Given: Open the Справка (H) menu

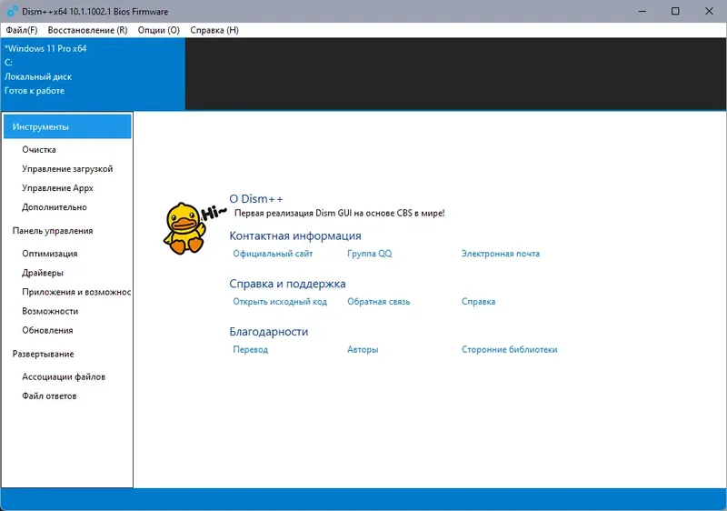Looking at the screenshot, I should coord(214,30).
